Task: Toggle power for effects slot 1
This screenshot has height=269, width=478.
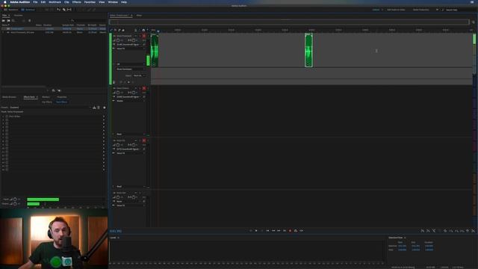Action: click(7, 117)
